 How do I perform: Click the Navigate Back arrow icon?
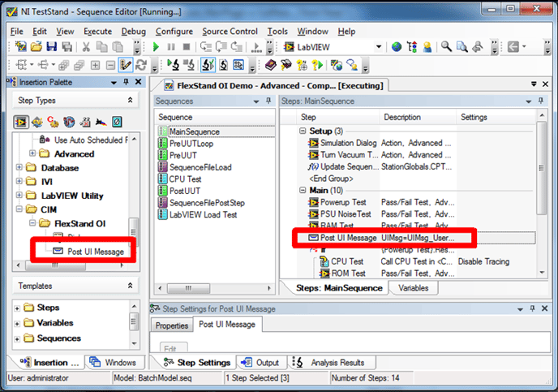tap(513, 46)
